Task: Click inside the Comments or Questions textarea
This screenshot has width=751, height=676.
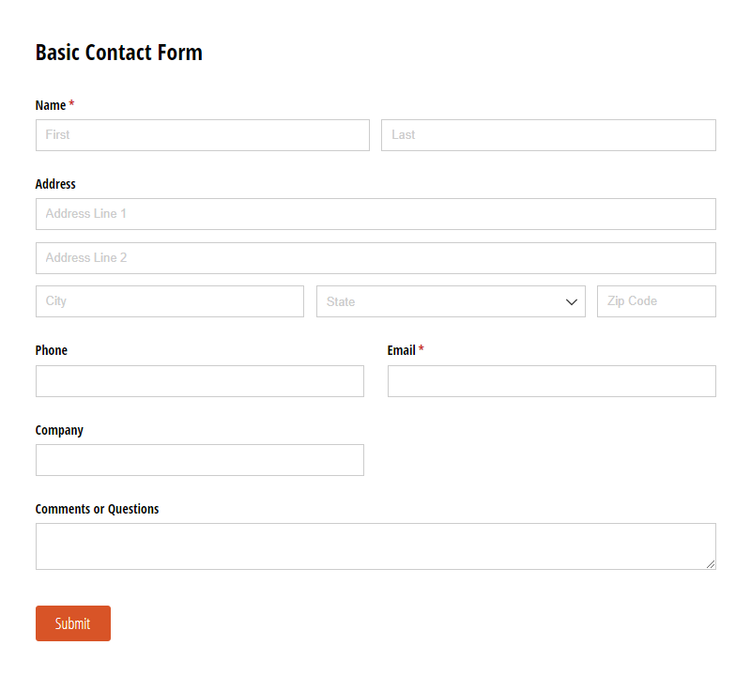Action: [375, 545]
